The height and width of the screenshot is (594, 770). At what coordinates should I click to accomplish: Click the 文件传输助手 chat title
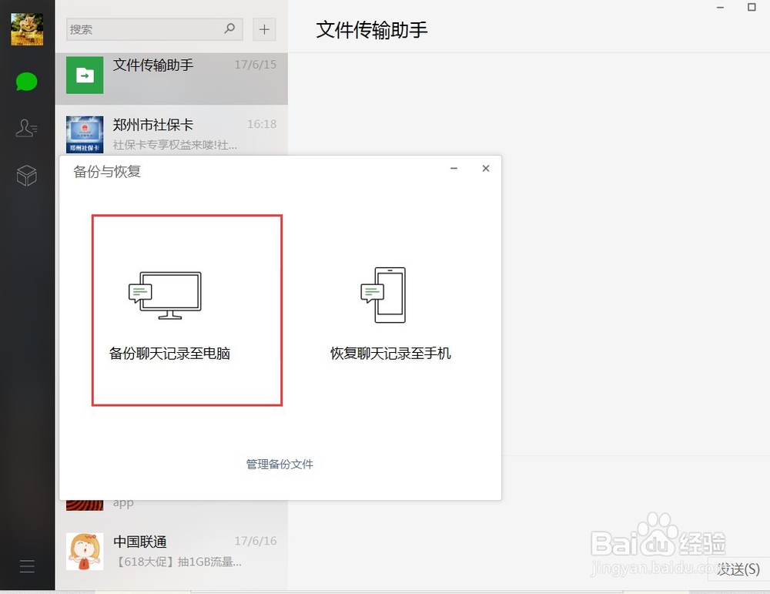(x=372, y=30)
